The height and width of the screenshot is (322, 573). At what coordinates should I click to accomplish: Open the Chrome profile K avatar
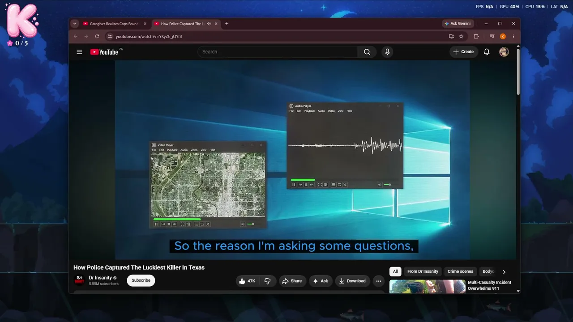tap(503, 36)
